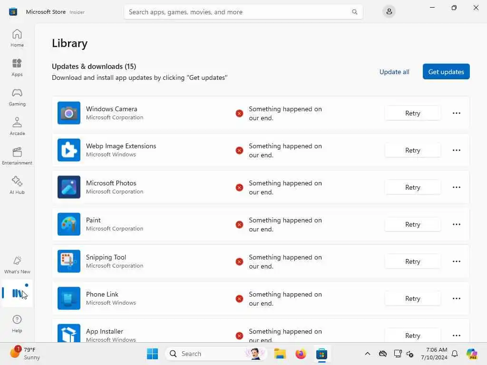
Task: Click the Microsoft Store logo icon
Action: point(13,12)
